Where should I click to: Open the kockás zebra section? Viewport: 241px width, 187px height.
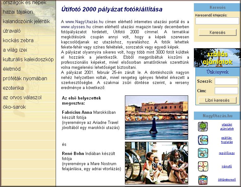pos(18,40)
